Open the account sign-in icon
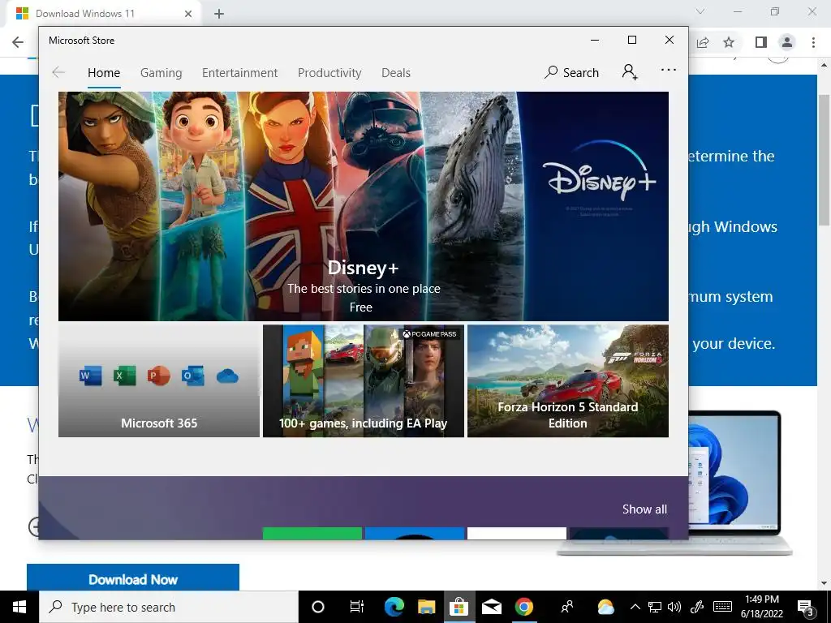The width and height of the screenshot is (831, 623). (630, 71)
